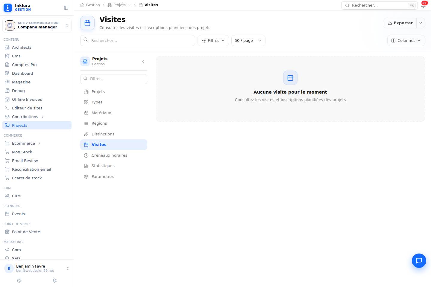Focus the Filtrer field in Projets panel

[114, 79]
